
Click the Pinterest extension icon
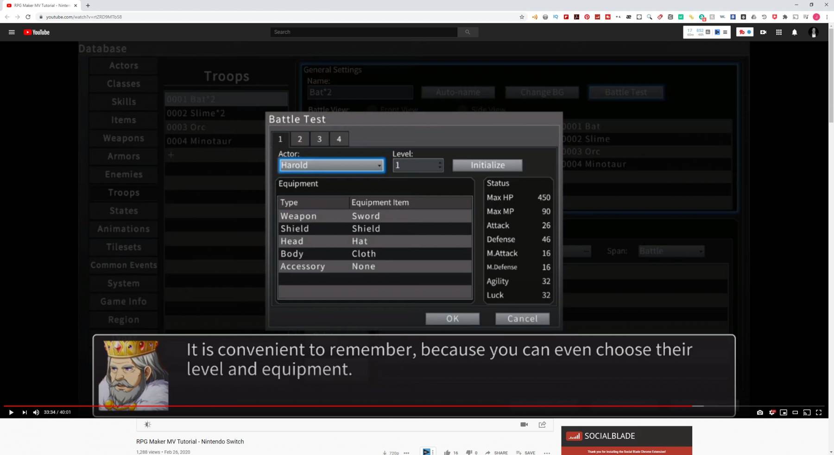[587, 17]
